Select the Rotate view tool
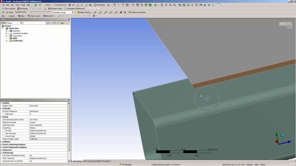 (162, 5)
